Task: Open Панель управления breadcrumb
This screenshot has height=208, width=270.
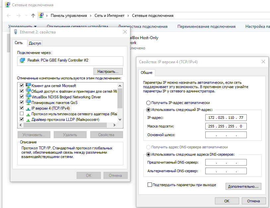Action: [69, 16]
